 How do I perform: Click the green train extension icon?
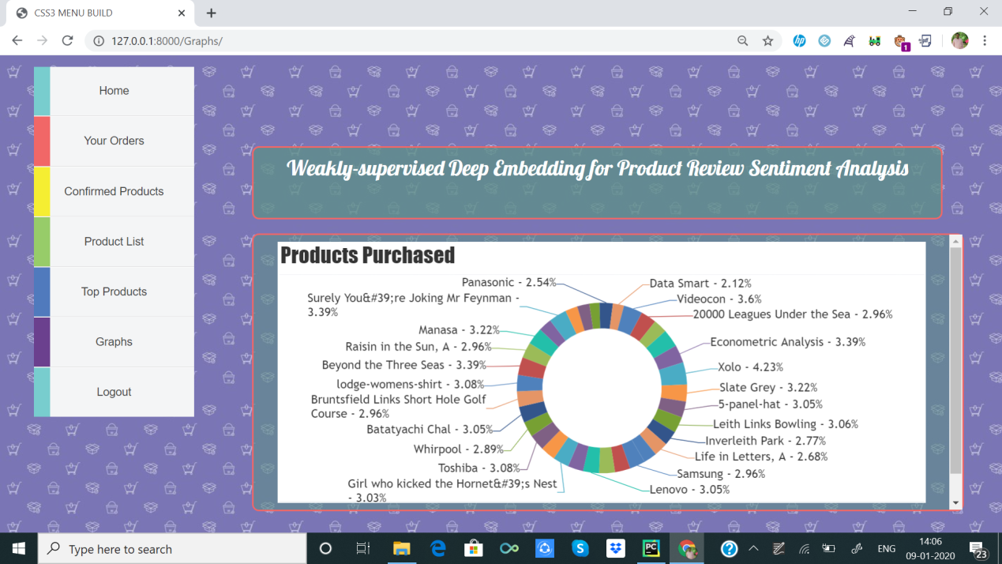tap(874, 40)
